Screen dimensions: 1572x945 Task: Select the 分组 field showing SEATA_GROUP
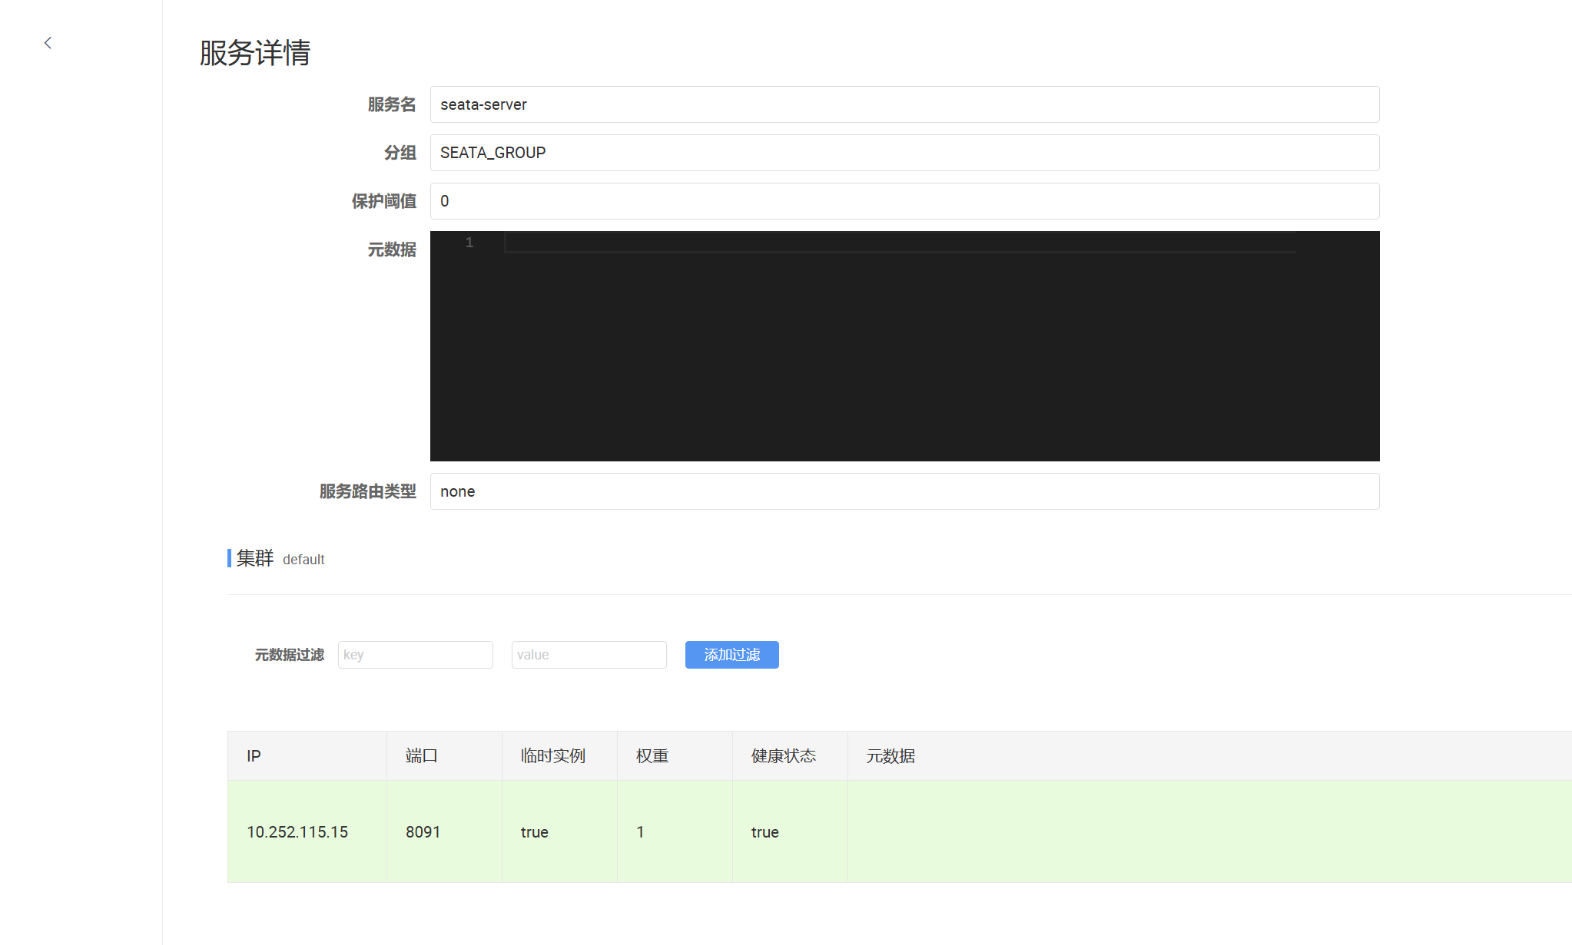904,153
